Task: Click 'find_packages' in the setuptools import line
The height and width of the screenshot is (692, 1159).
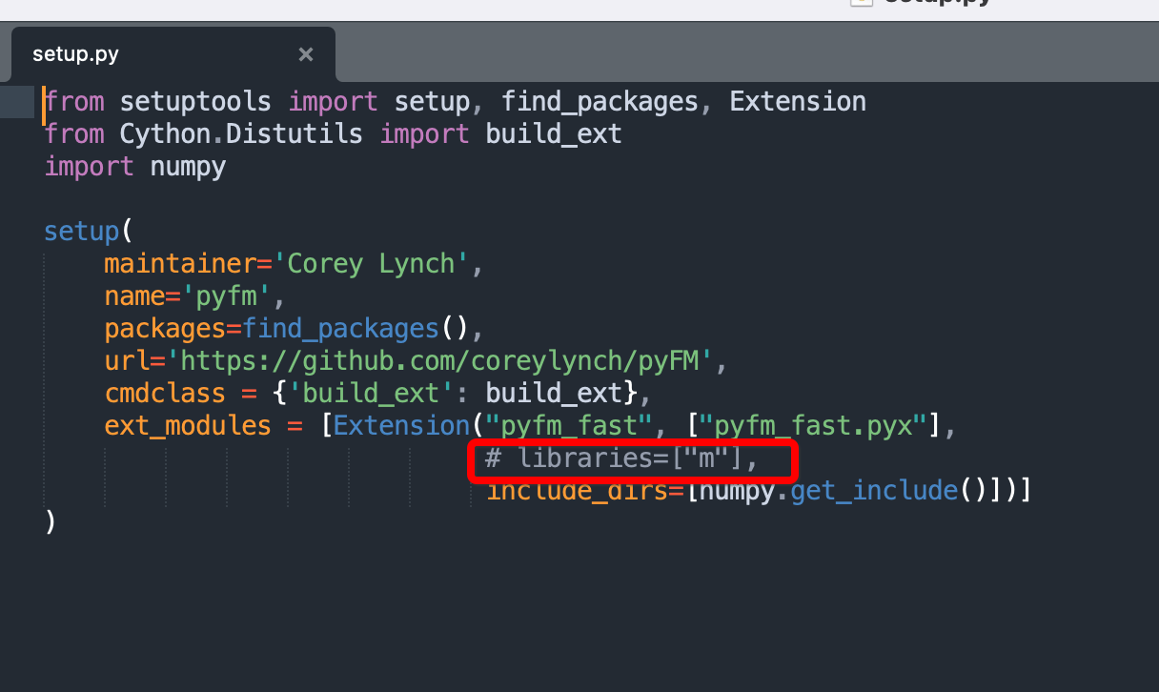Action: 600,102
